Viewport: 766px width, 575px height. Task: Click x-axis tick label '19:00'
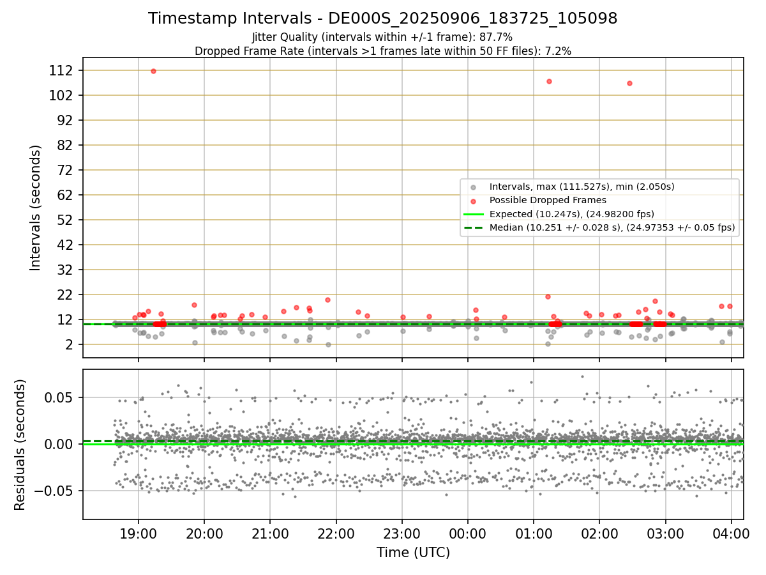(x=139, y=533)
